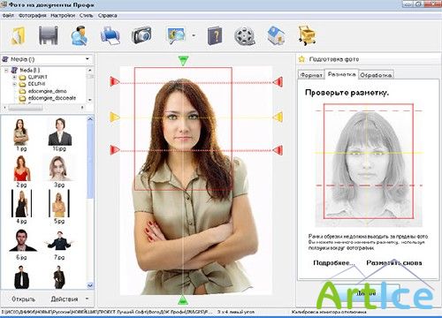The image size is (442, 318).
Task: Select thumbnail 6.jpg
Action: (x=22, y=245)
